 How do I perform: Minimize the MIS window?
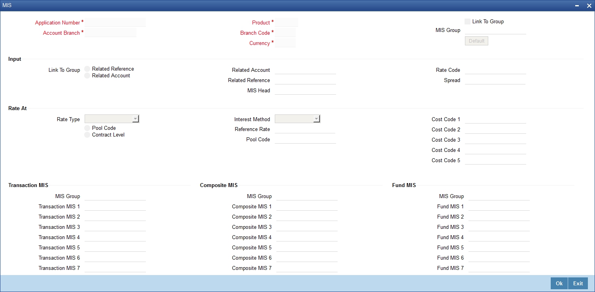[x=578, y=6]
